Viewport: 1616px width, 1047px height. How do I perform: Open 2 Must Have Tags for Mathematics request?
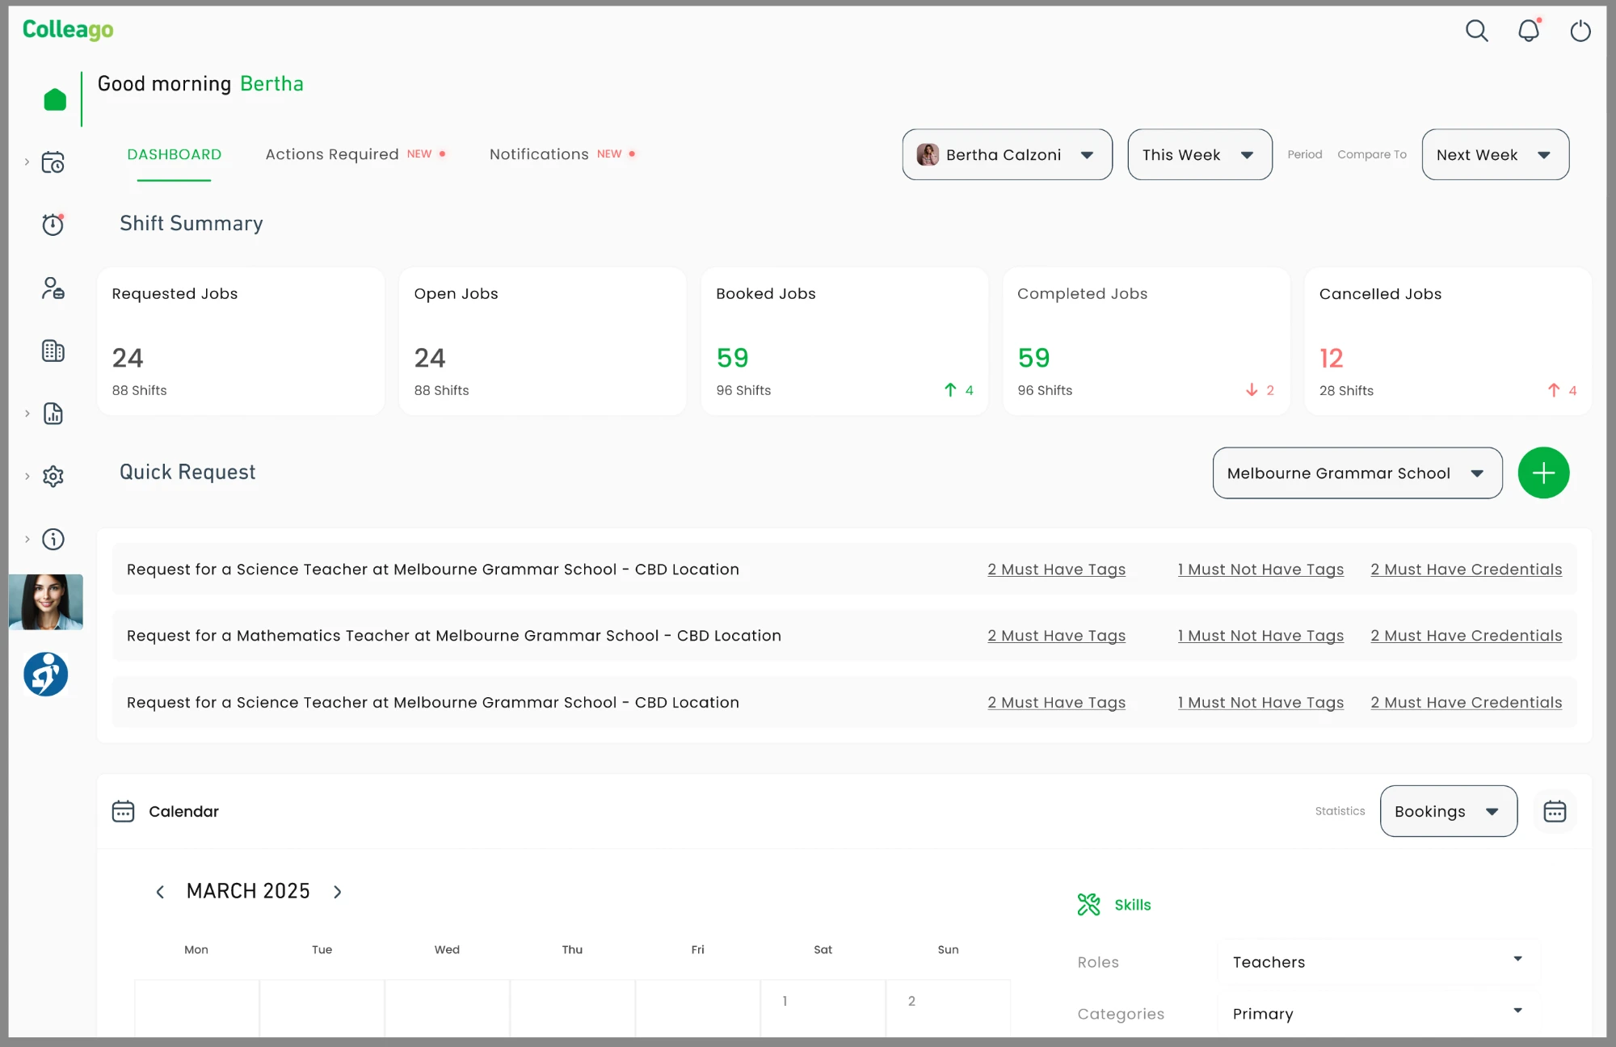(1056, 636)
